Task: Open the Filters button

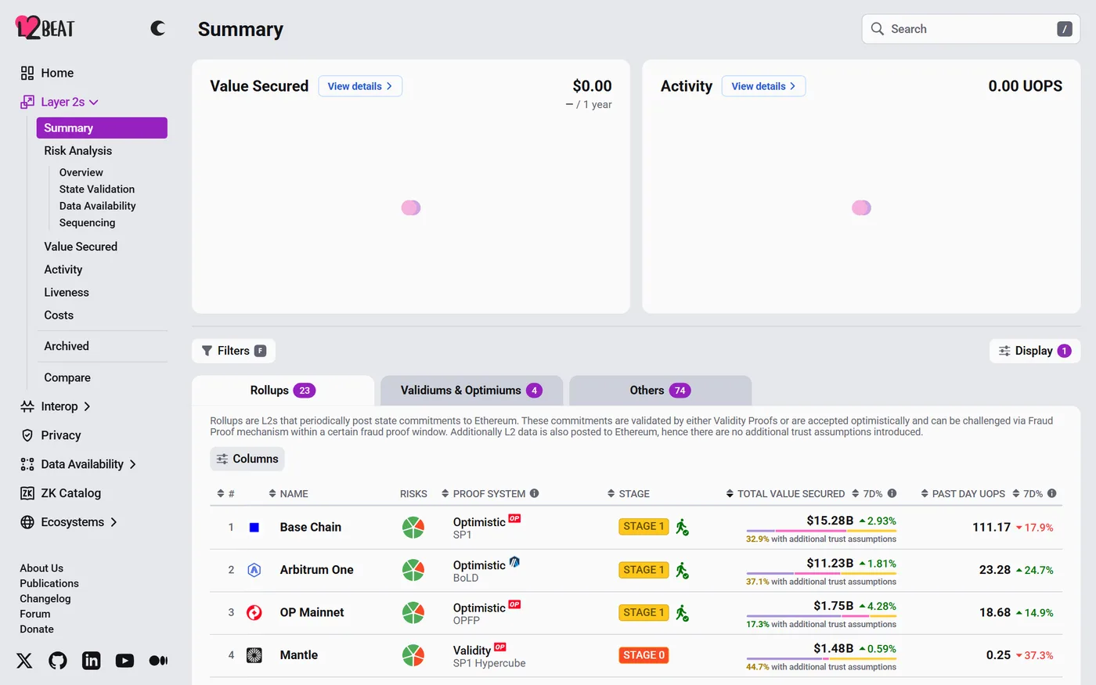Action: pos(233,351)
